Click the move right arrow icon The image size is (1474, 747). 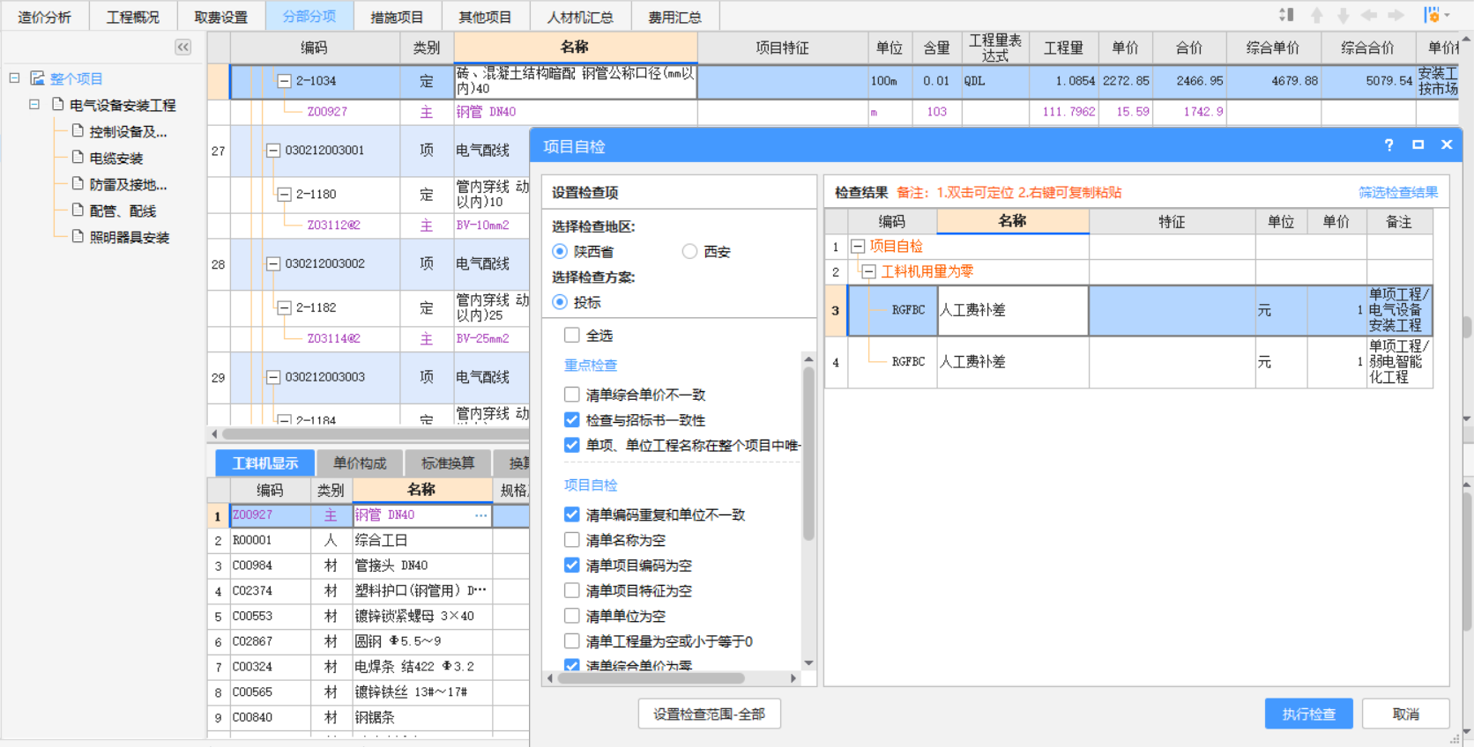pyautogui.click(x=1396, y=15)
